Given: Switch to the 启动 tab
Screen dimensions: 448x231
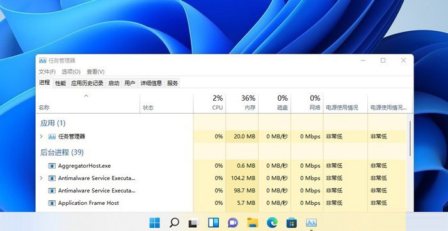Looking at the screenshot, I should pos(114,83).
